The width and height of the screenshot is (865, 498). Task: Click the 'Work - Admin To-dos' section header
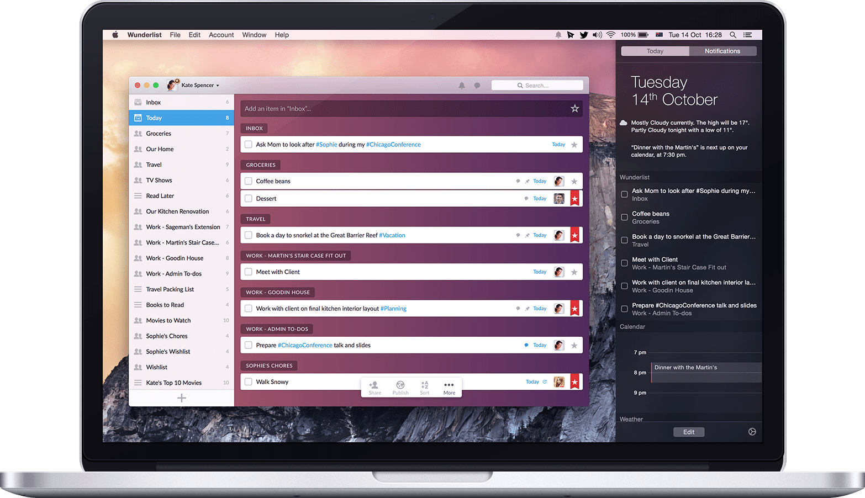[277, 329]
